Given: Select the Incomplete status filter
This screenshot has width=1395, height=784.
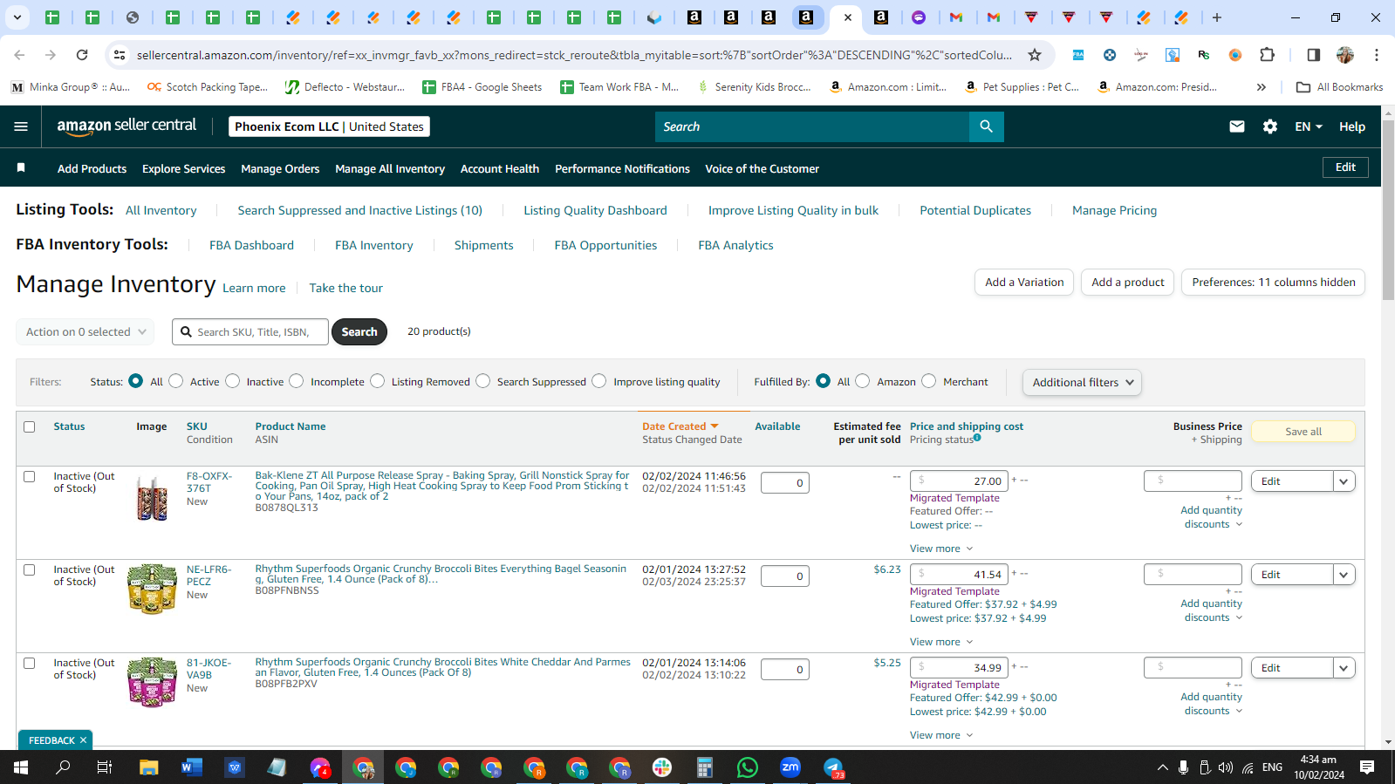Looking at the screenshot, I should (297, 381).
